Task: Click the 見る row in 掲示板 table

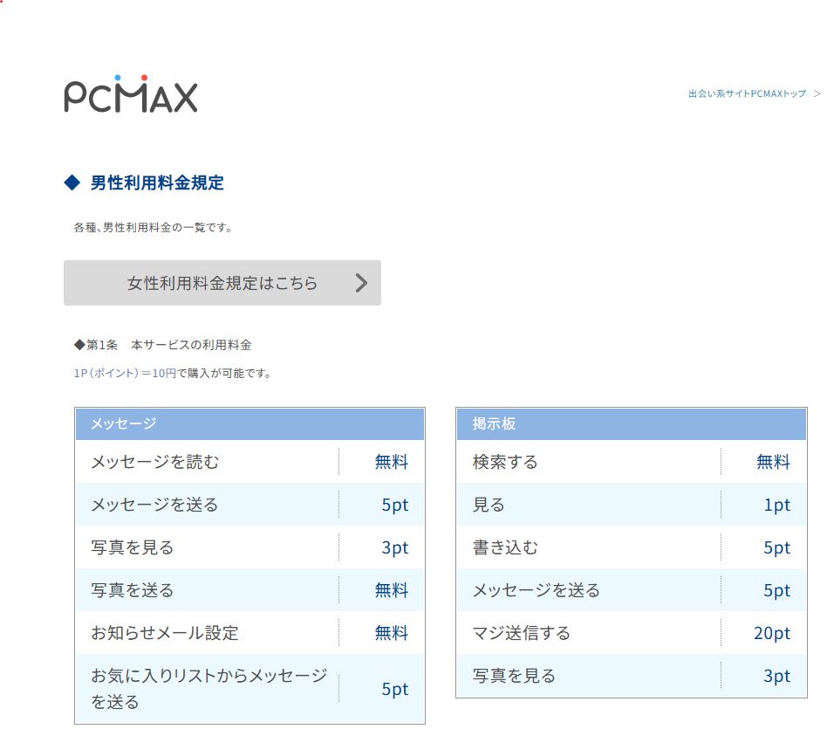Action: tap(489, 505)
